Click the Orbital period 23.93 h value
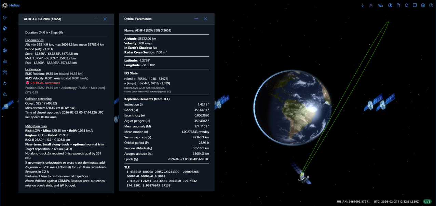The image size is (436, 206). [204, 143]
